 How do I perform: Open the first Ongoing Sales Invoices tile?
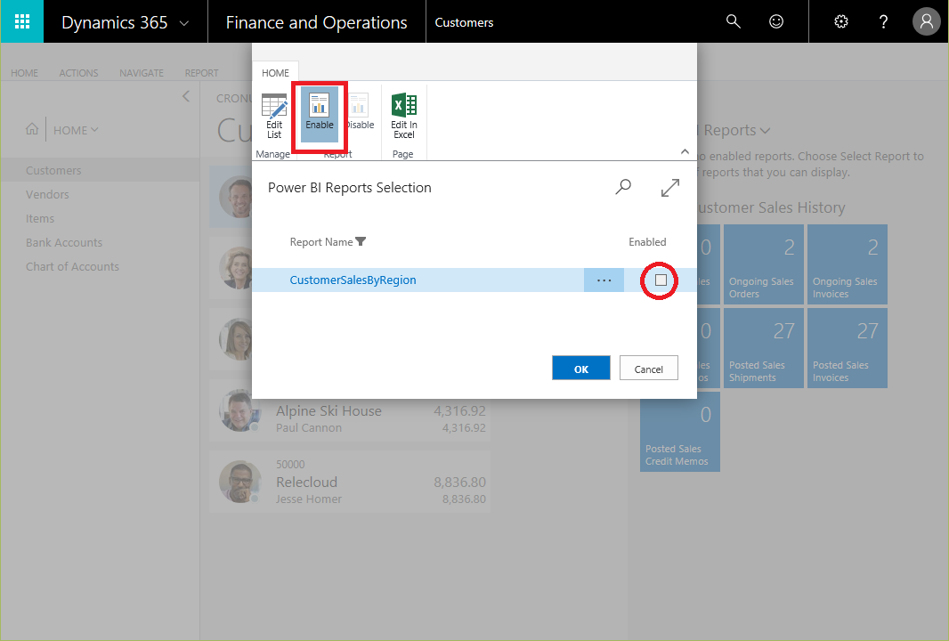pyautogui.click(x=848, y=264)
